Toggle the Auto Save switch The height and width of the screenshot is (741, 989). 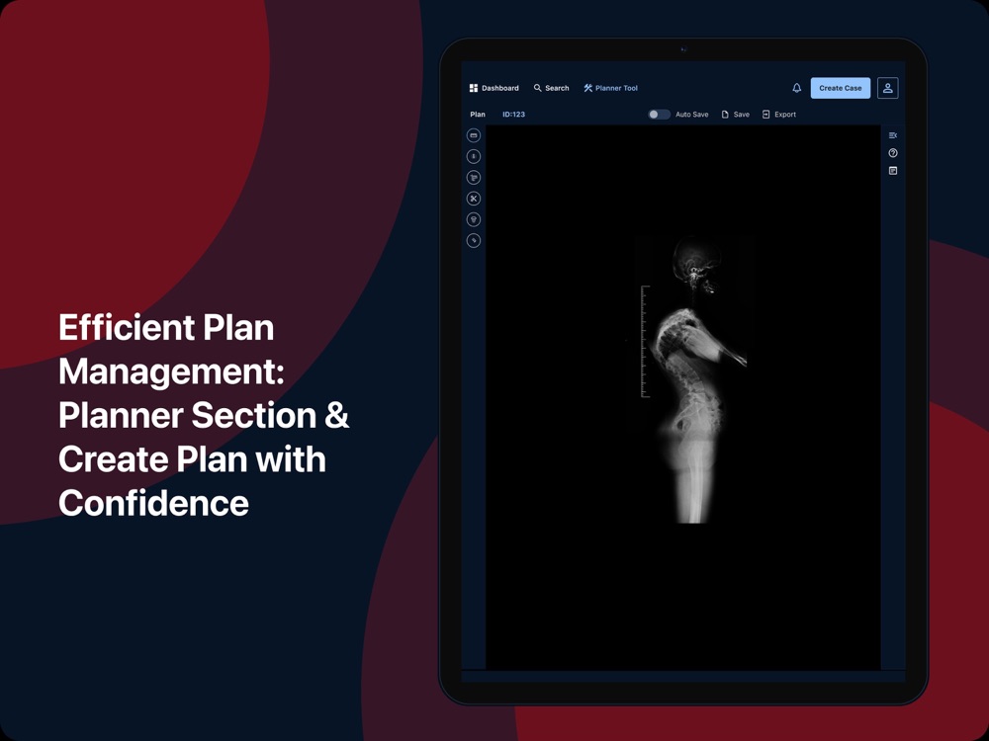pyautogui.click(x=659, y=114)
